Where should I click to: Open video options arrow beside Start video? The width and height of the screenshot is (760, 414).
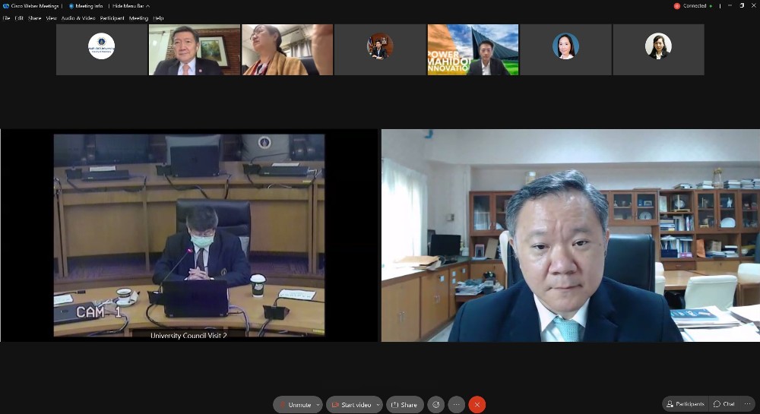click(378, 405)
